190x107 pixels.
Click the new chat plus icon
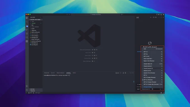[151, 17]
